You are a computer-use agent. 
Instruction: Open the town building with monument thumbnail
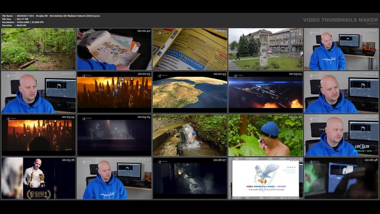[x=266, y=49]
